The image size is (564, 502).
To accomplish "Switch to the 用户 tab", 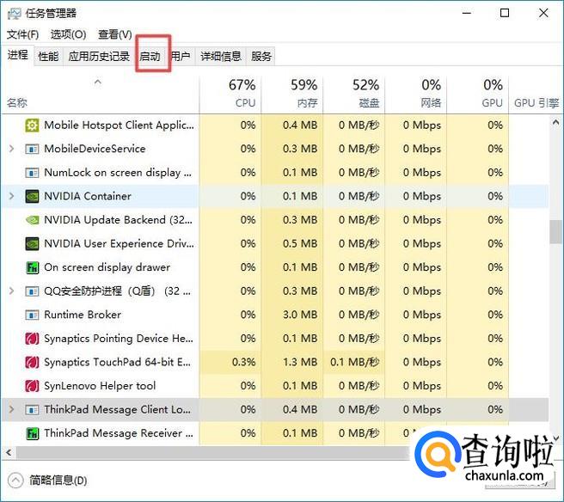I will point(181,57).
